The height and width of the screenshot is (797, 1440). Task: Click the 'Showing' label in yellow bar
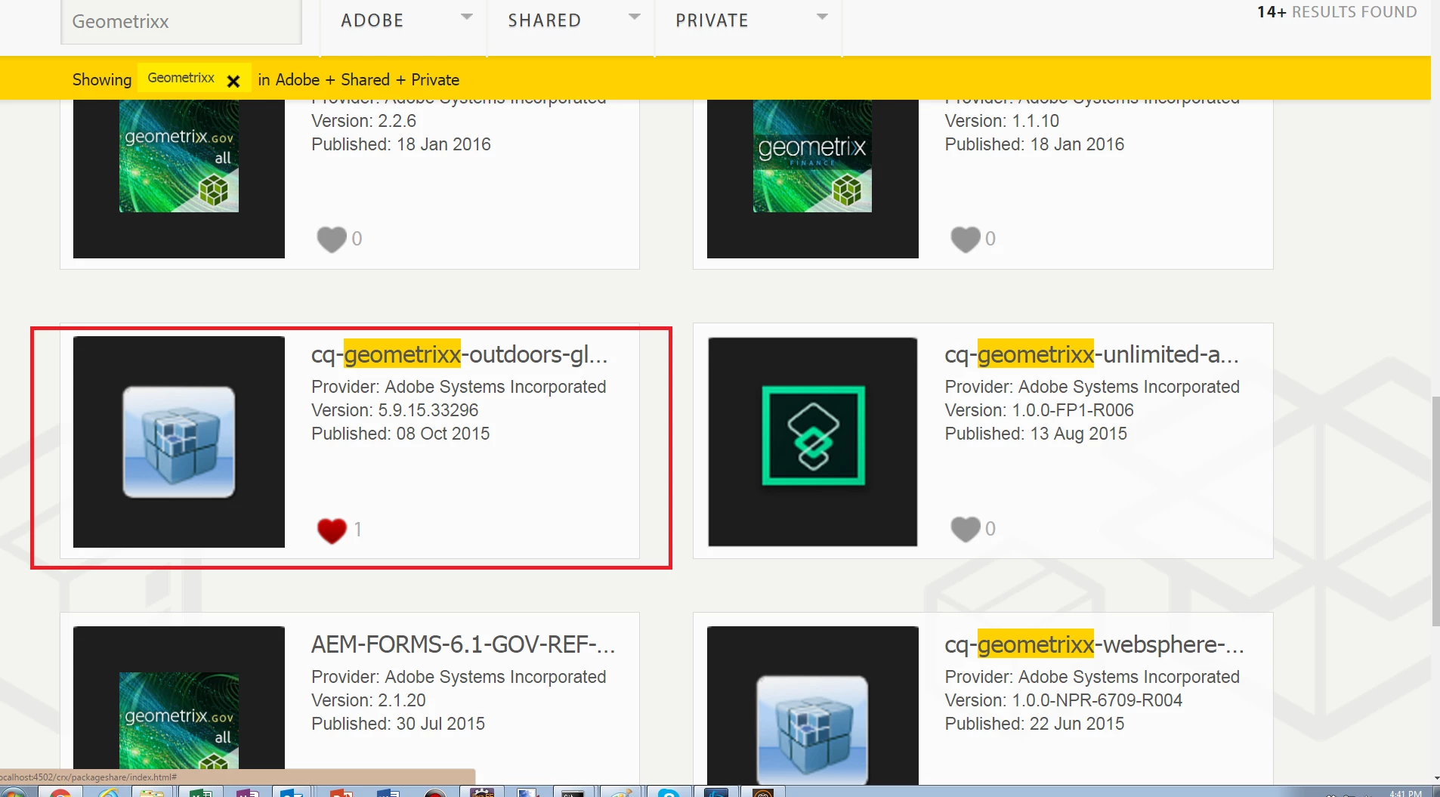click(102, 80)
